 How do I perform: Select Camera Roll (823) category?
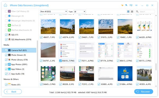(x=19, y=50)
